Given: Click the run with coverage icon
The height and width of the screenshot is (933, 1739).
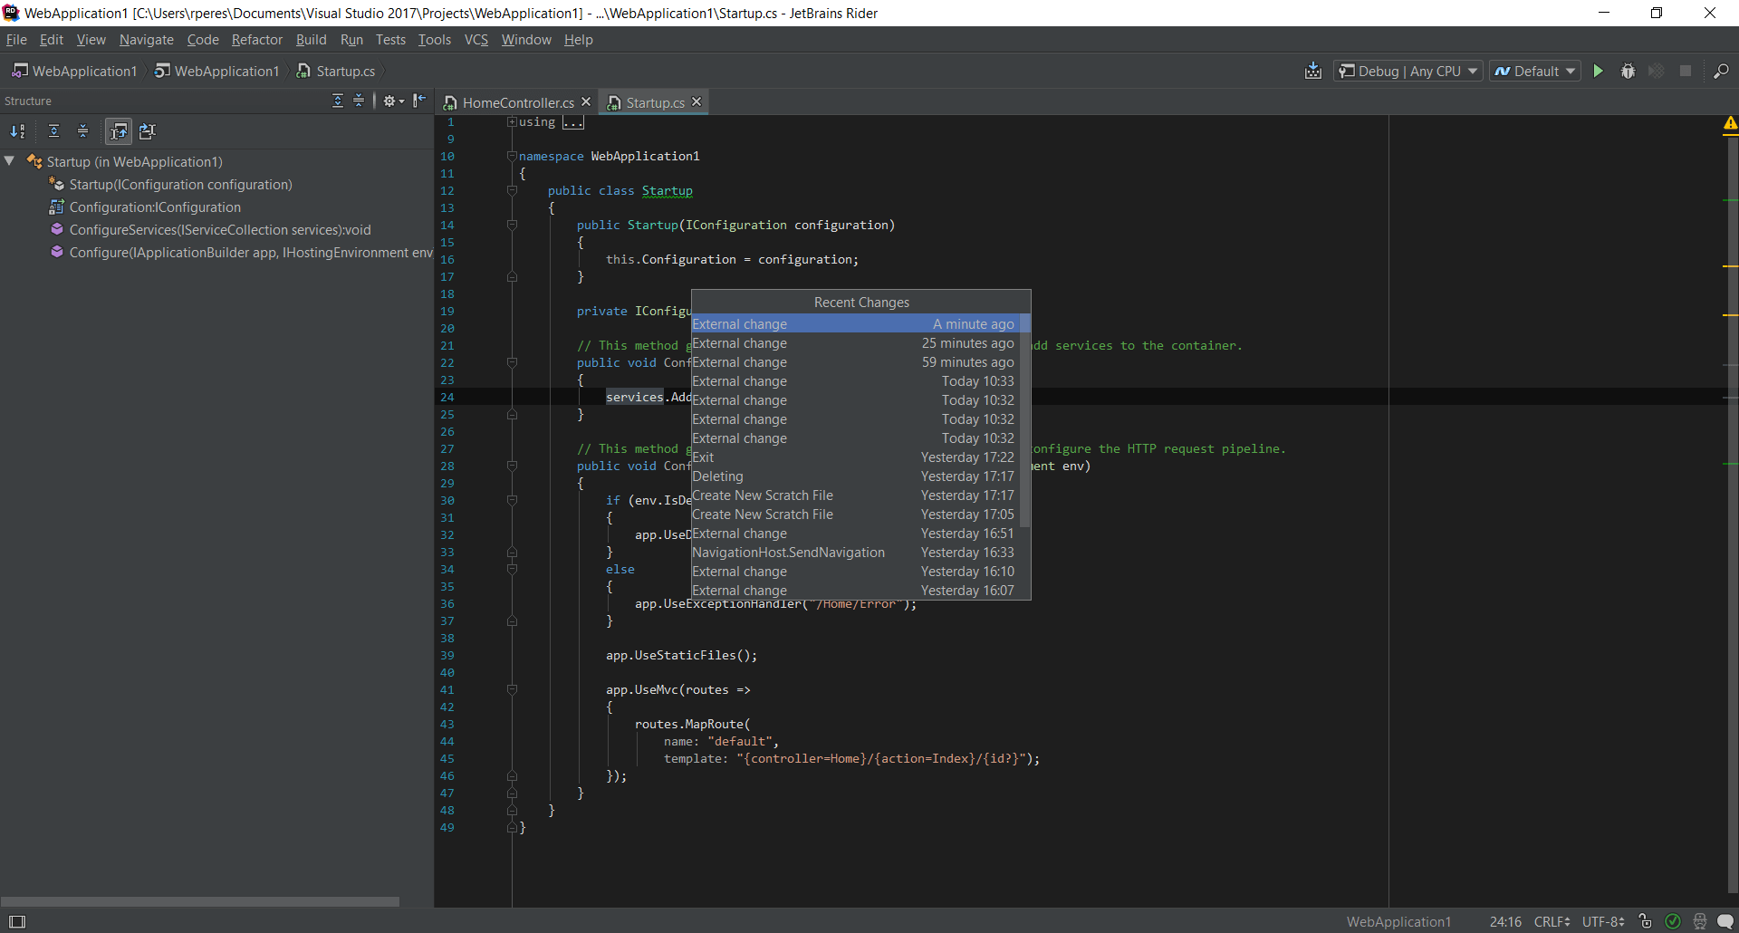Looking at the screenshot, I should click(x=1657, y=71).
